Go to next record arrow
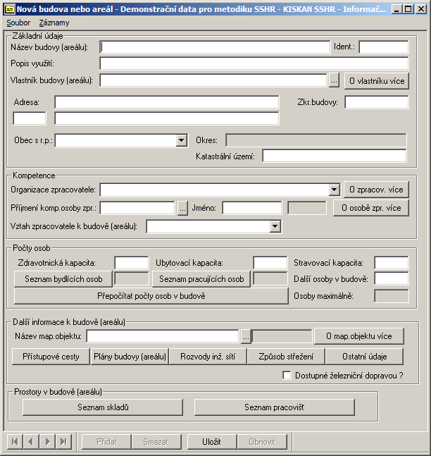The image size is (431, 456). click(47, 442)
